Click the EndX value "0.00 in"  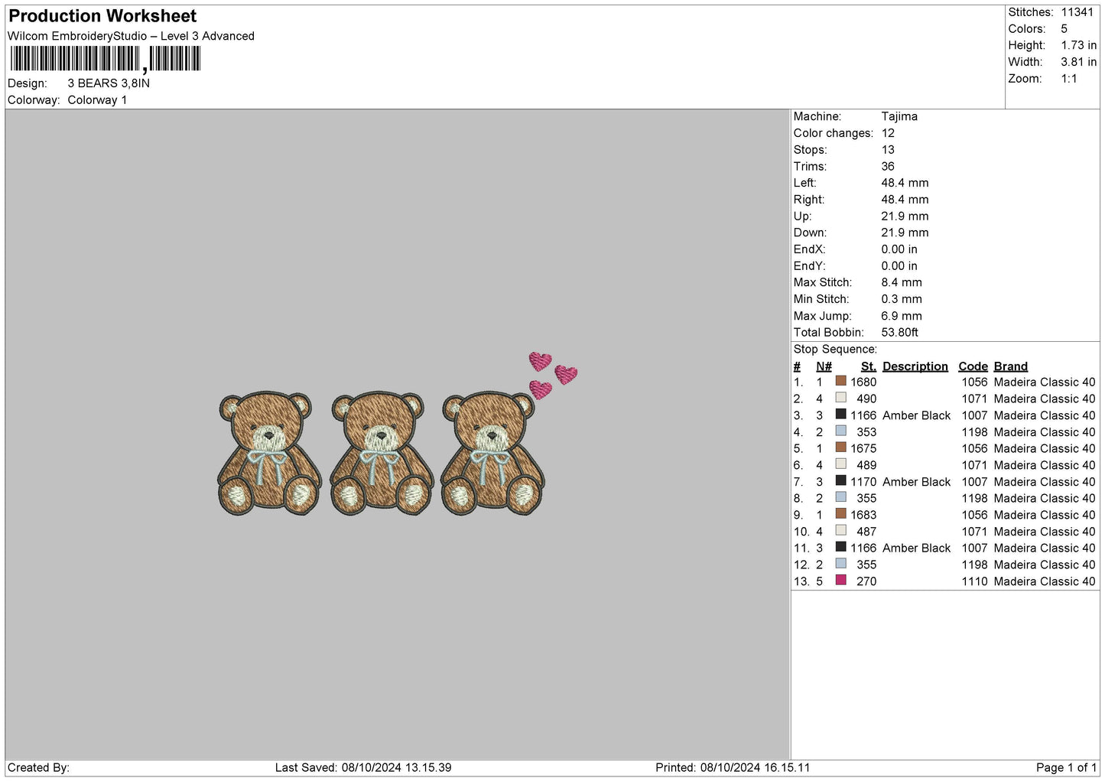coord(899,249)
